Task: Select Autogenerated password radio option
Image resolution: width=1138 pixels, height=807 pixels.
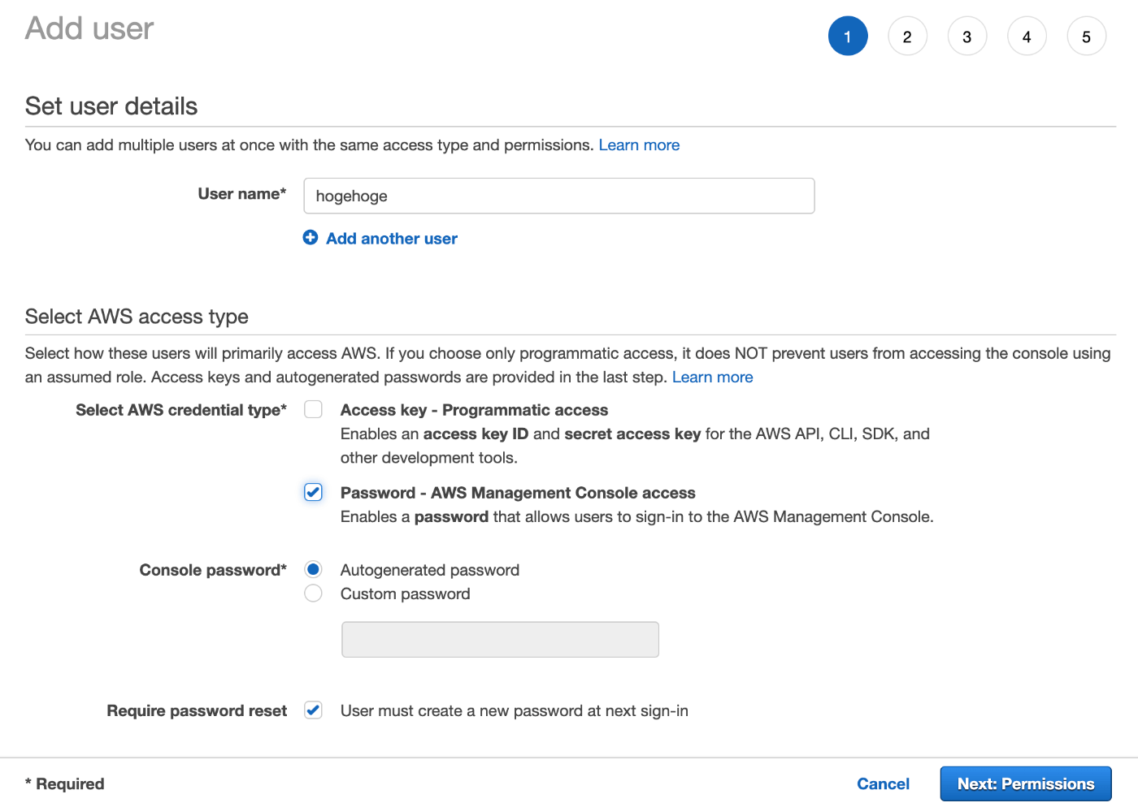Action: point(313,569)
